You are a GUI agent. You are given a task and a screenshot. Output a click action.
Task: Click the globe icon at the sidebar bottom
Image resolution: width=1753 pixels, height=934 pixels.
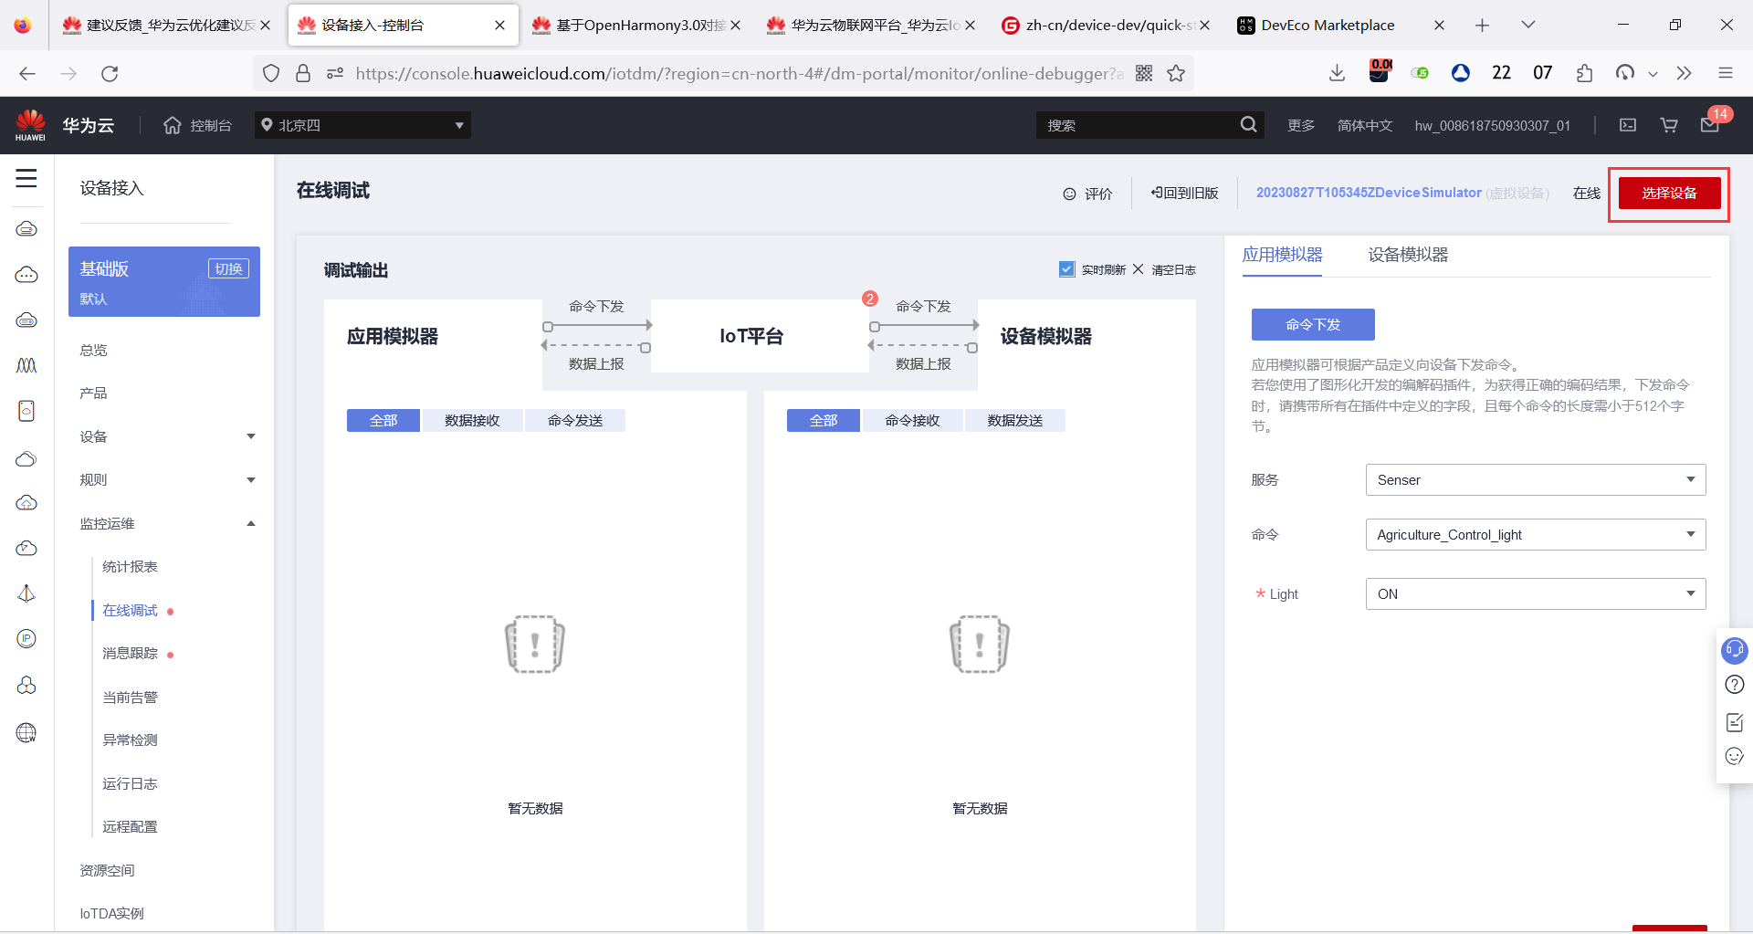point(26,732)
